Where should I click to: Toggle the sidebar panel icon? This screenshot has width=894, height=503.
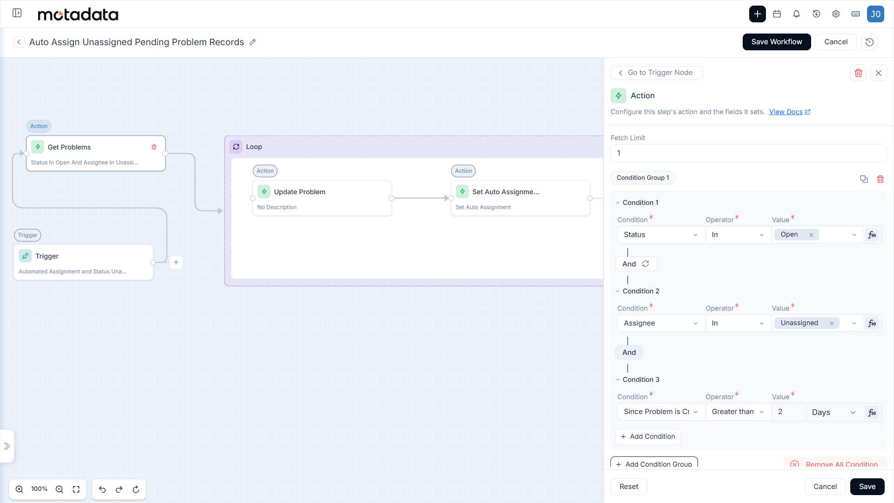(x=17, y=13)
